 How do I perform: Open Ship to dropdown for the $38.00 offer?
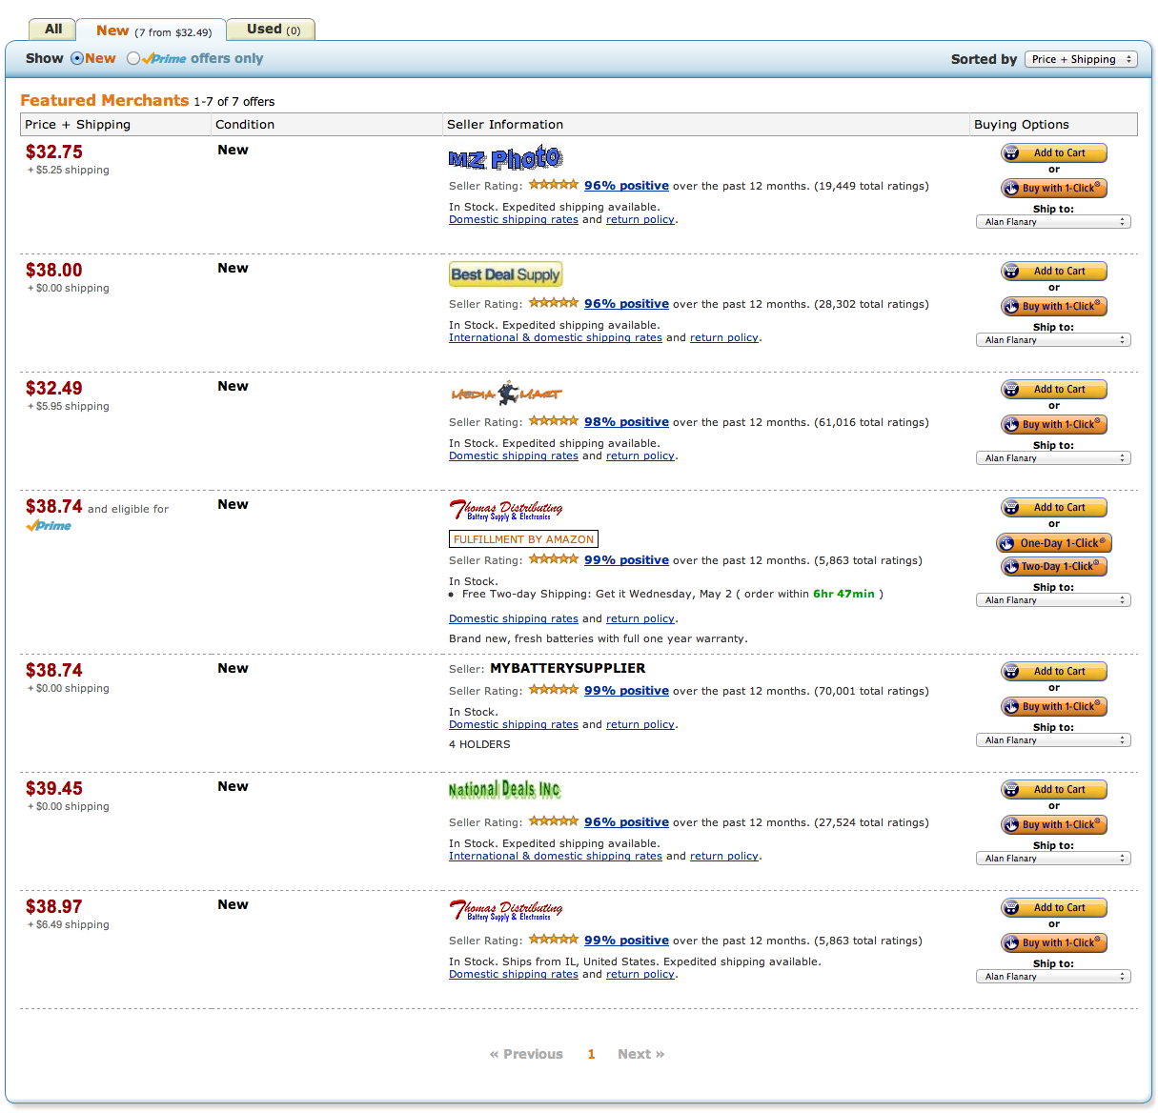pyautogui.click(x=1053, y=340)
